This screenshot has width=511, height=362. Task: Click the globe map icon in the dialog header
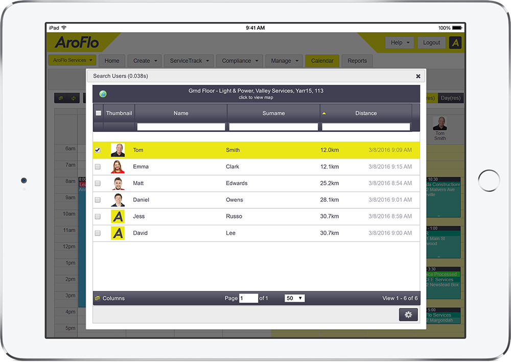point(103,94)
